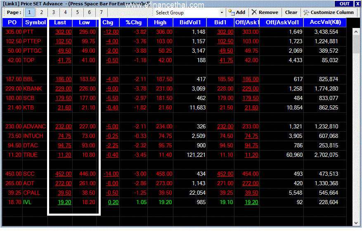This screenshot has width=362, height=242.
Task: Click CPALL BidVol1 value 22,054
Action: (197, 193)
